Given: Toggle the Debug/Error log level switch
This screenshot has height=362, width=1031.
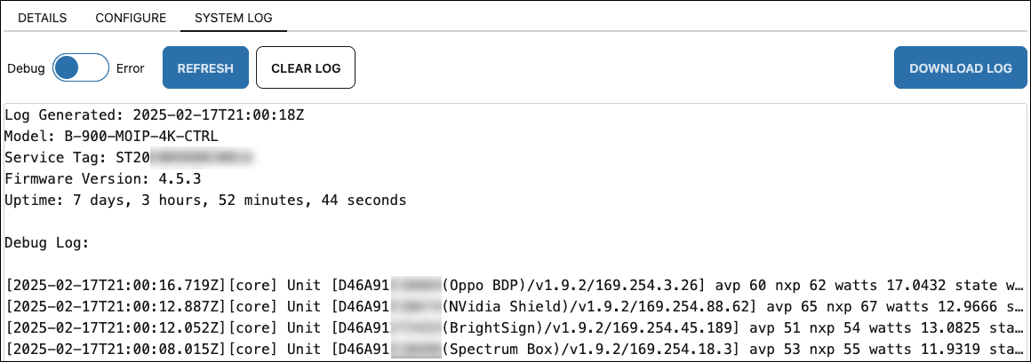Looking at the screenshot, I should tap(81, 67).
